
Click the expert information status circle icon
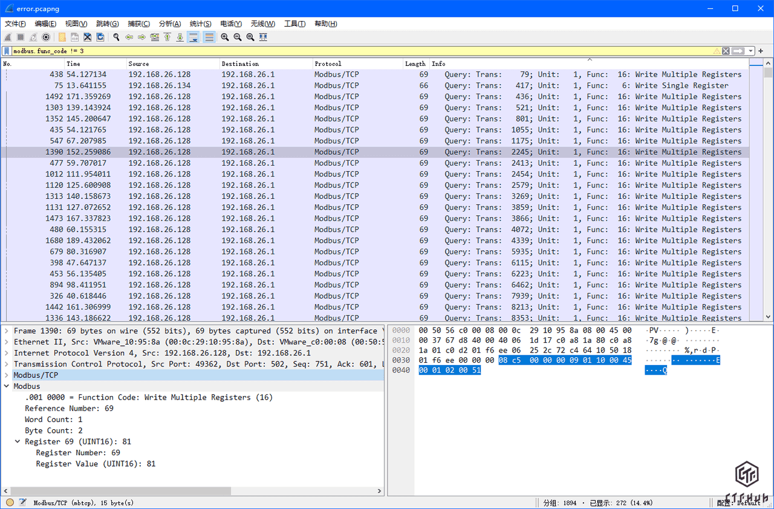[x=10, y=502]
